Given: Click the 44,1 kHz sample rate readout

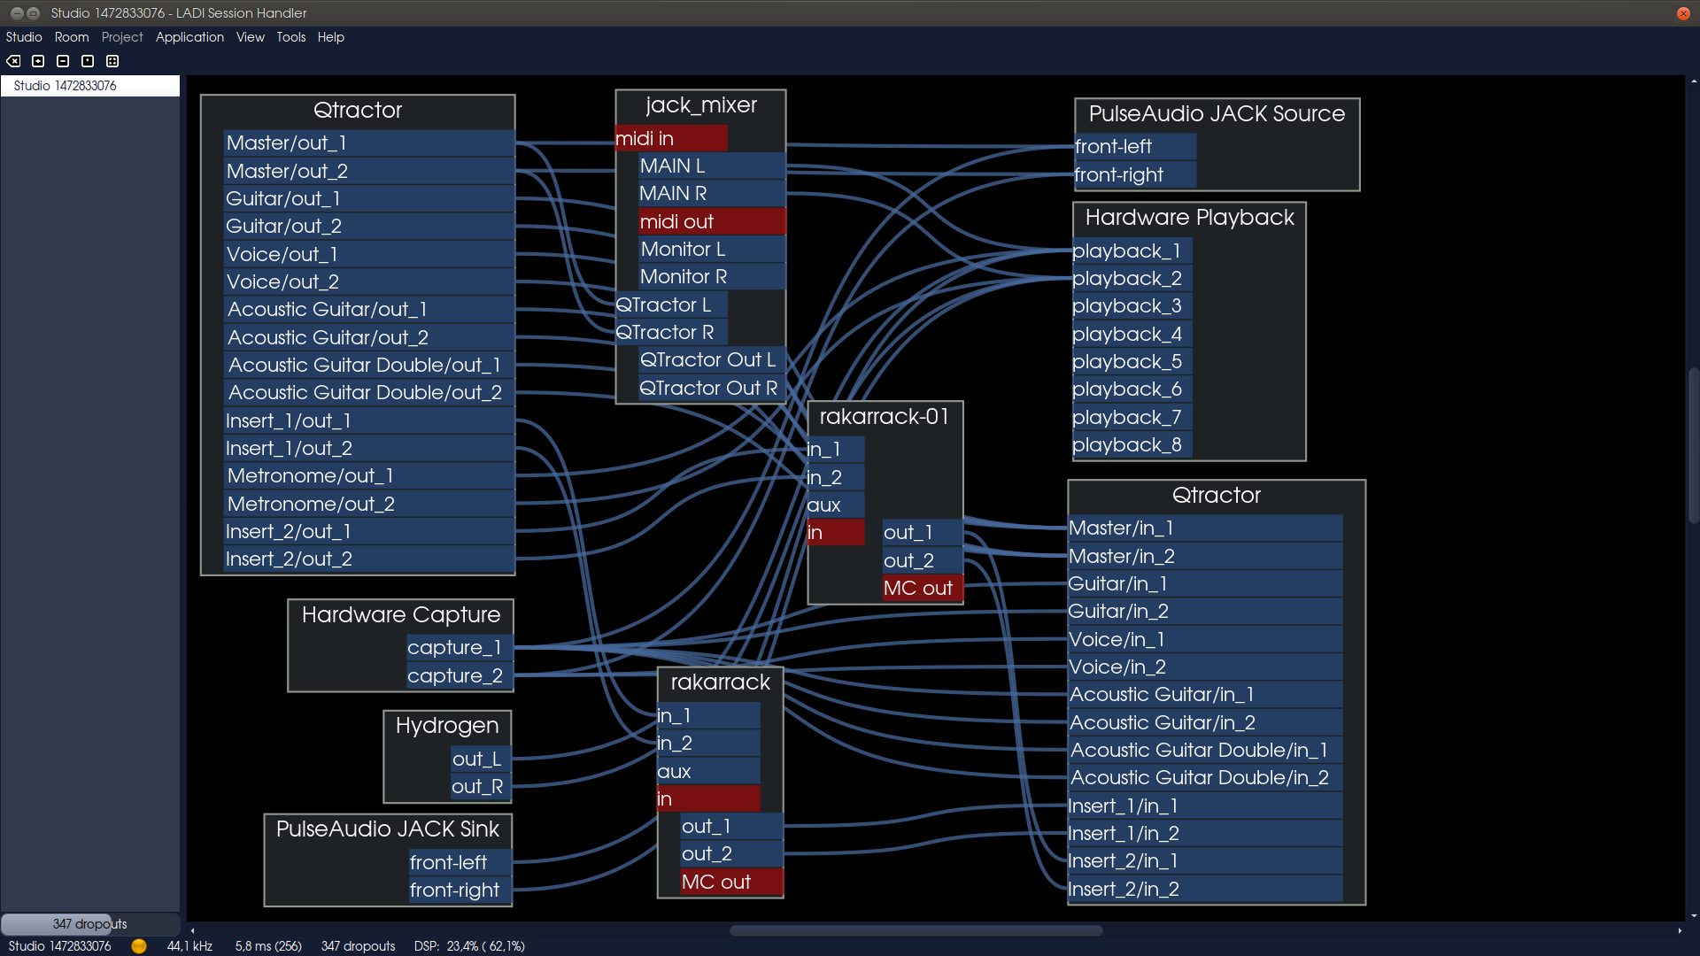Looking at the screenshot, I should (189, 946).
